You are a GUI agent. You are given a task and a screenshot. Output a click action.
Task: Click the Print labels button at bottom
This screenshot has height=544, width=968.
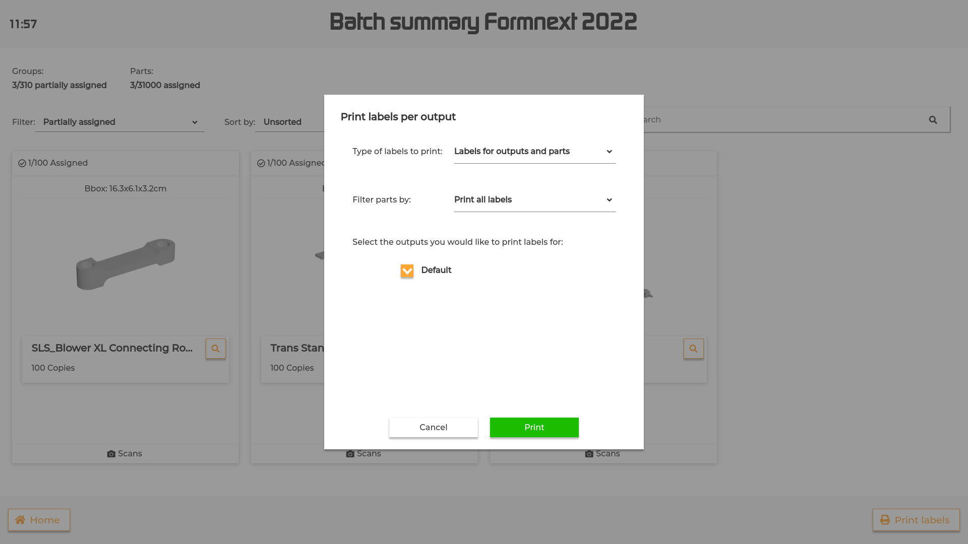click(x=916, y=520)
